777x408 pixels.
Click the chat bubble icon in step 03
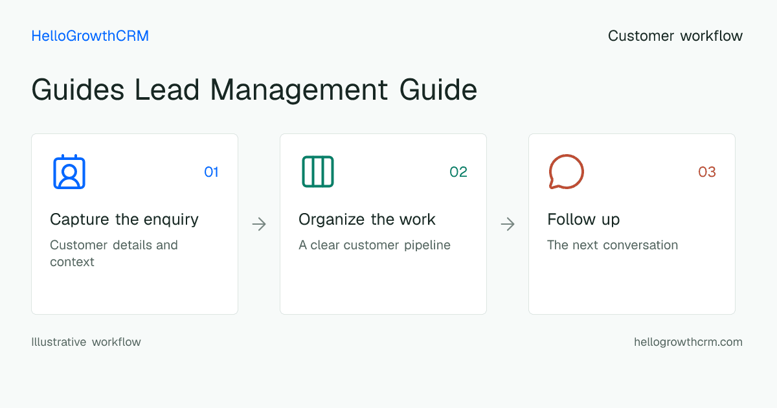pos(567,172)
